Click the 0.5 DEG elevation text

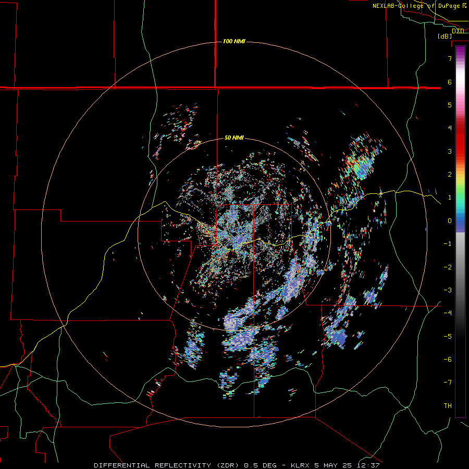click(x=261, y=465)
